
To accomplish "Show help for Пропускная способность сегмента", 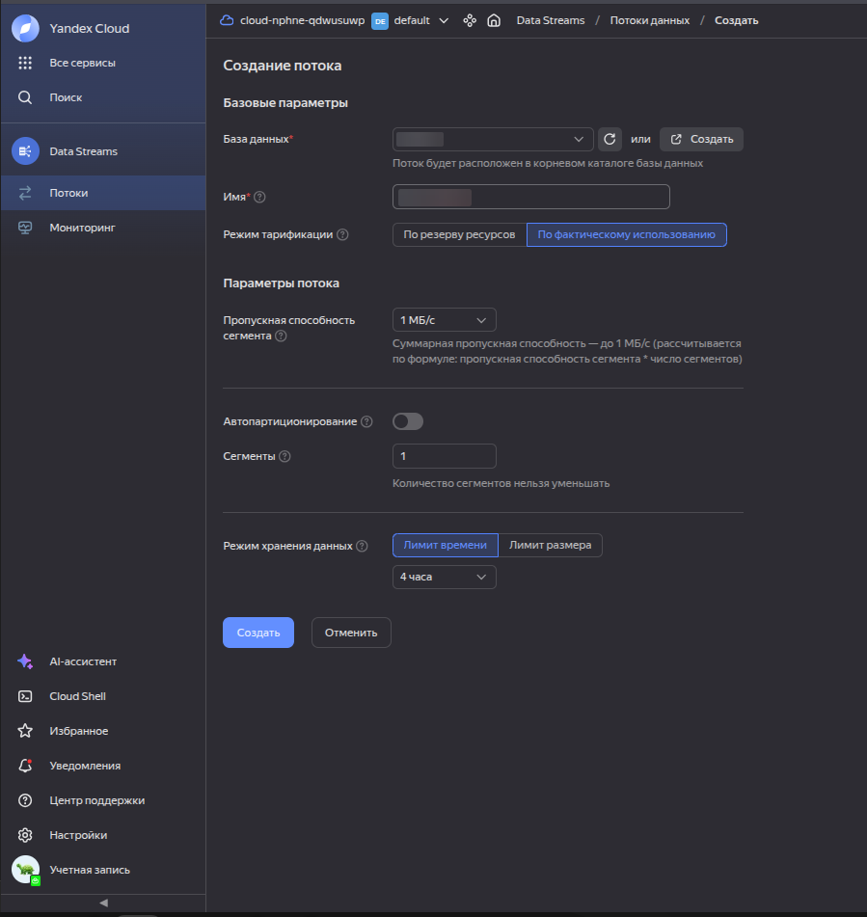I will pos(281,336).
